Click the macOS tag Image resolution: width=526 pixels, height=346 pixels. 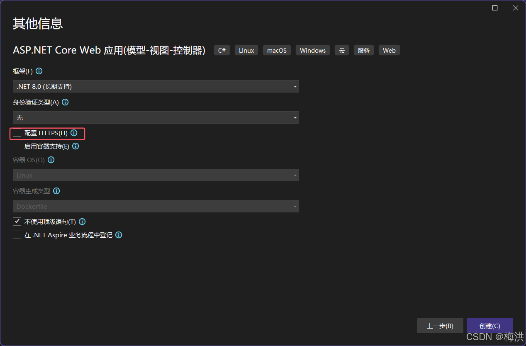[x=277, y=50]
